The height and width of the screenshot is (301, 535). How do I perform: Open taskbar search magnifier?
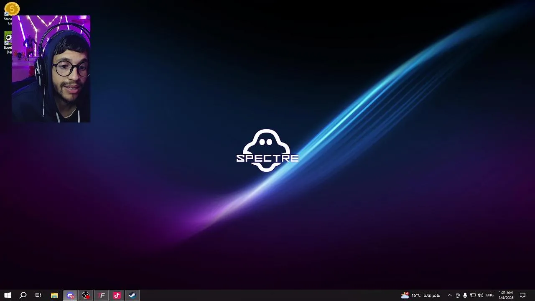tap(23, 295)
